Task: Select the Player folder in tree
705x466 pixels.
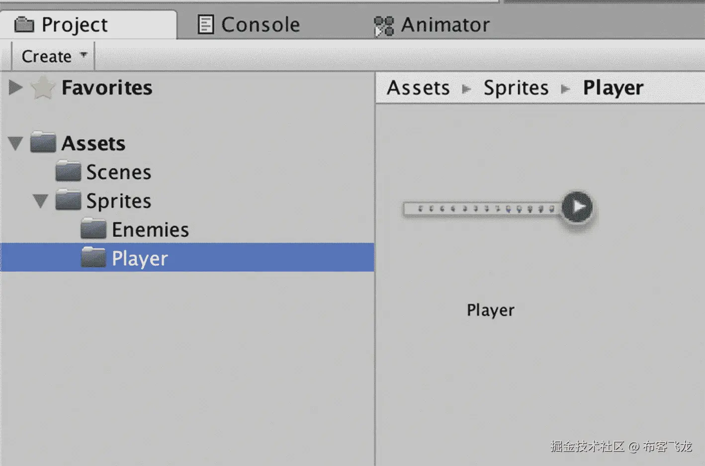Action: point(139,258)
